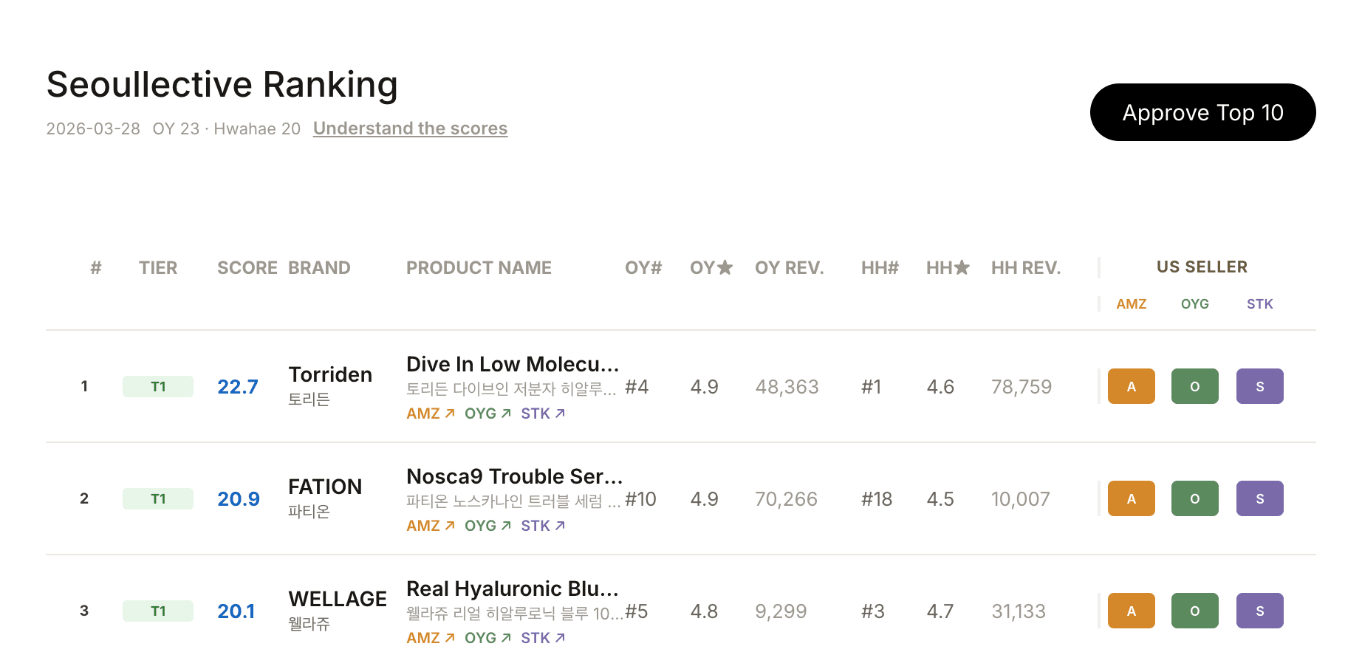Sort by the OY REV. column header

coord(789,268)
